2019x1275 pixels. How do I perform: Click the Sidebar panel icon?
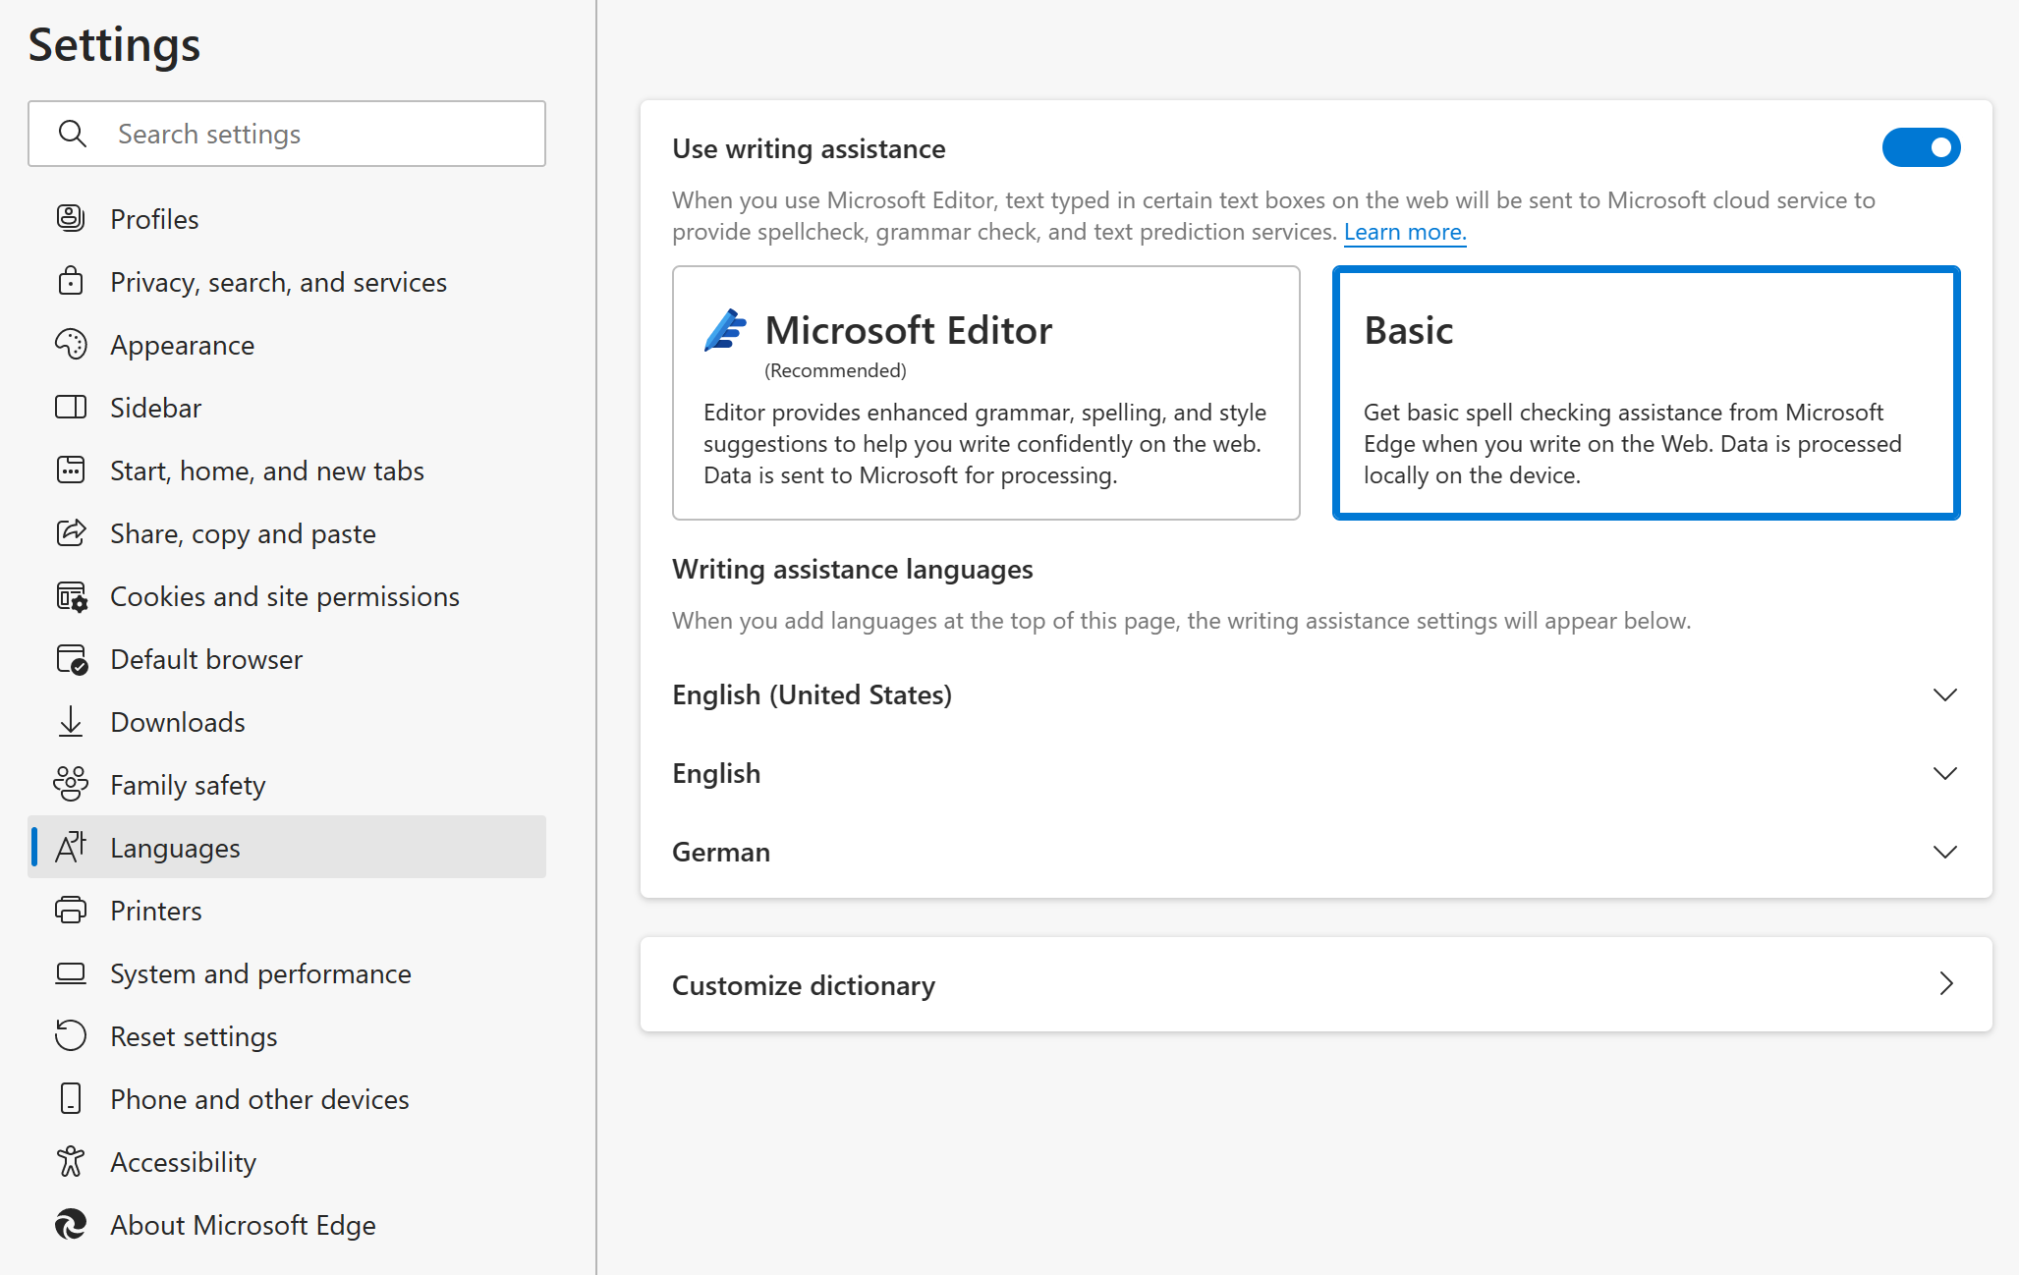[71, 407]
